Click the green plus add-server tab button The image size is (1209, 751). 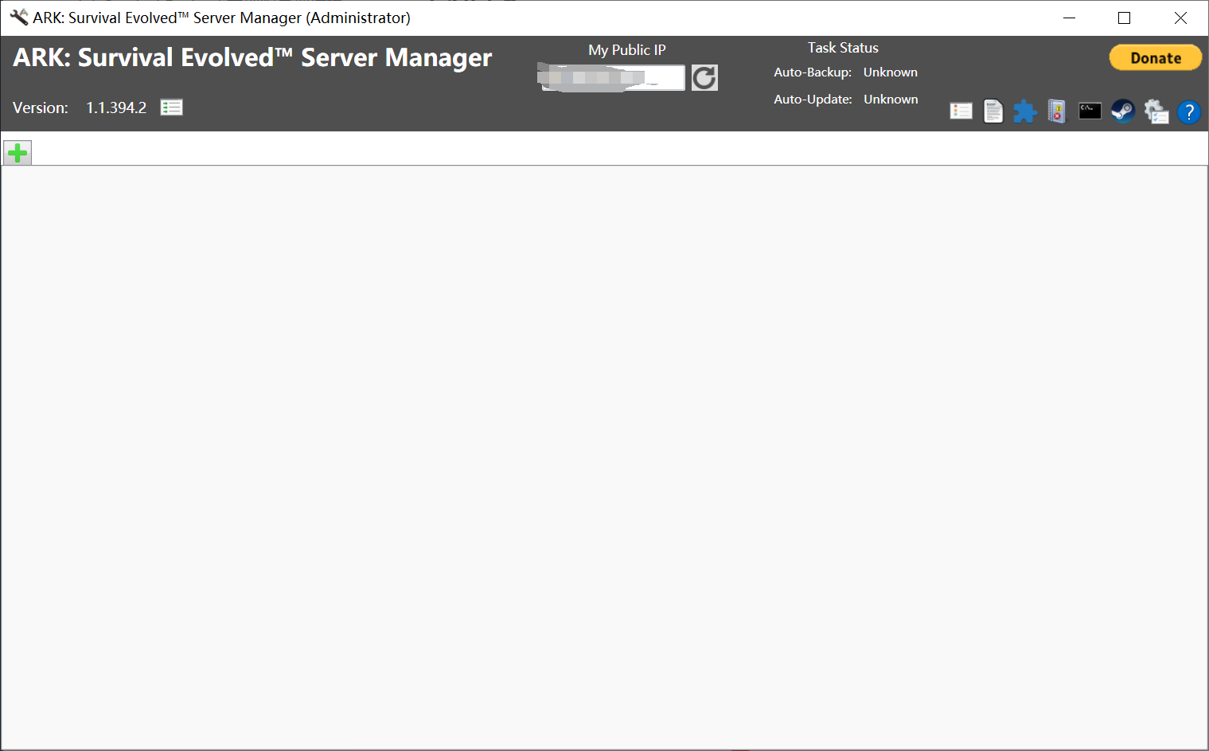(18, 153)
